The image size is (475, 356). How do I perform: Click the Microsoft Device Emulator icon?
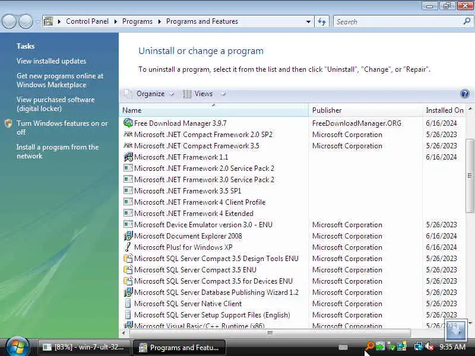tap(128, 224)
